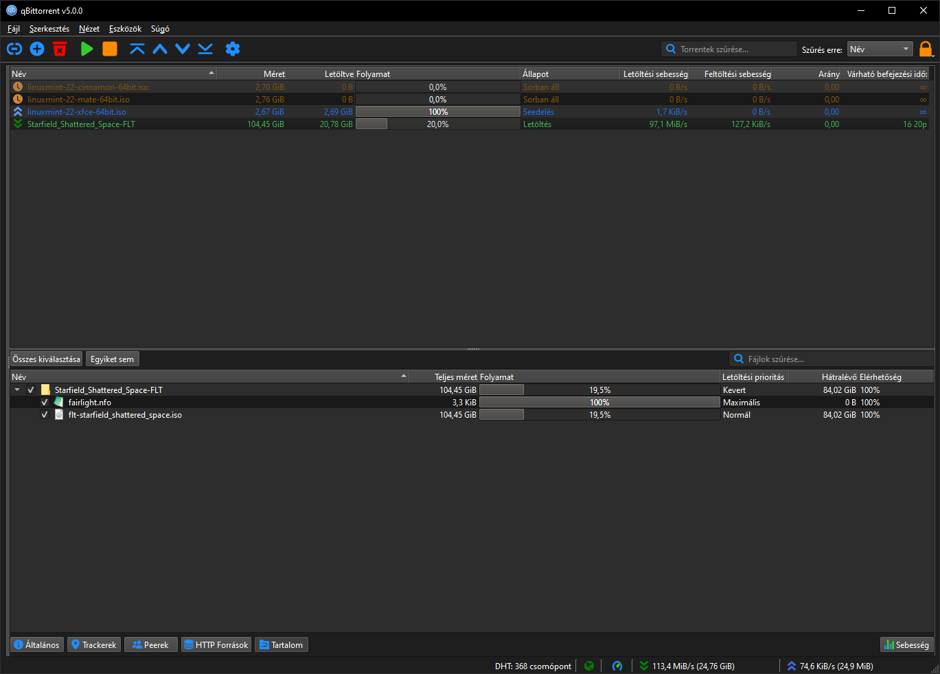Click 'DHT: 368 csomópont' status text
This screenshot has height=674, width=940.
point(533,666)
